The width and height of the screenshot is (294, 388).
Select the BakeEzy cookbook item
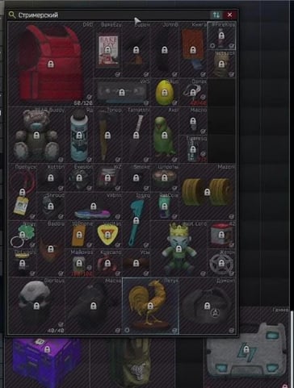[x=107, y=50]
